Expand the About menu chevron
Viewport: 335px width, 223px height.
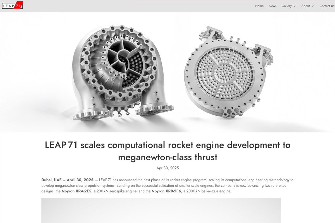[x=313, y=6]
